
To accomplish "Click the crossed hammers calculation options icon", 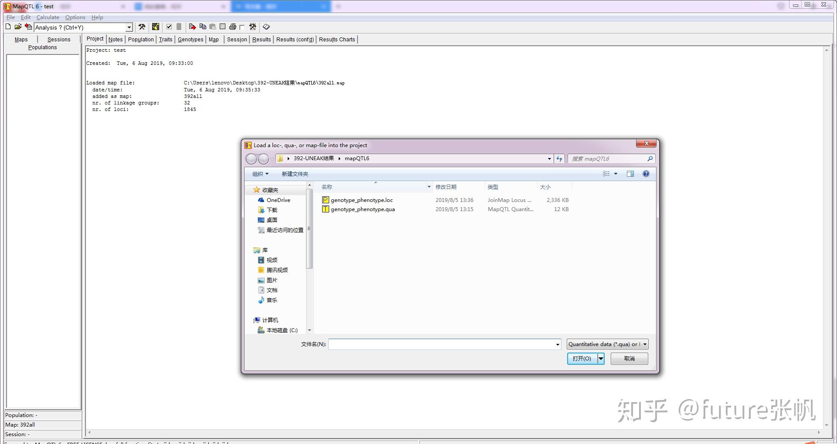I will pyautogui.click(x=142, y=27).
